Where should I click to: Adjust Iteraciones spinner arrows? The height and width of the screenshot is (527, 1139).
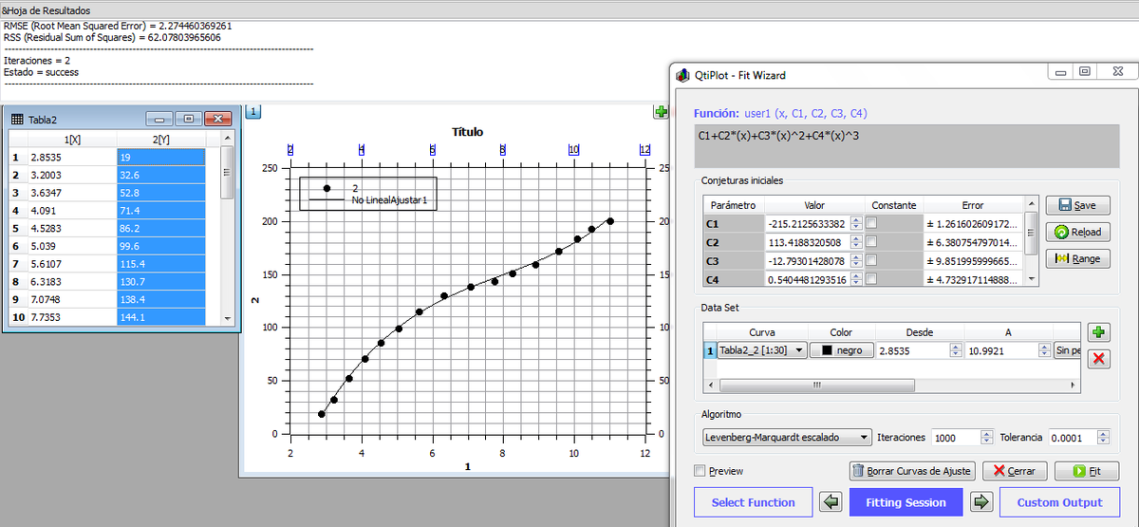point(986,438)
